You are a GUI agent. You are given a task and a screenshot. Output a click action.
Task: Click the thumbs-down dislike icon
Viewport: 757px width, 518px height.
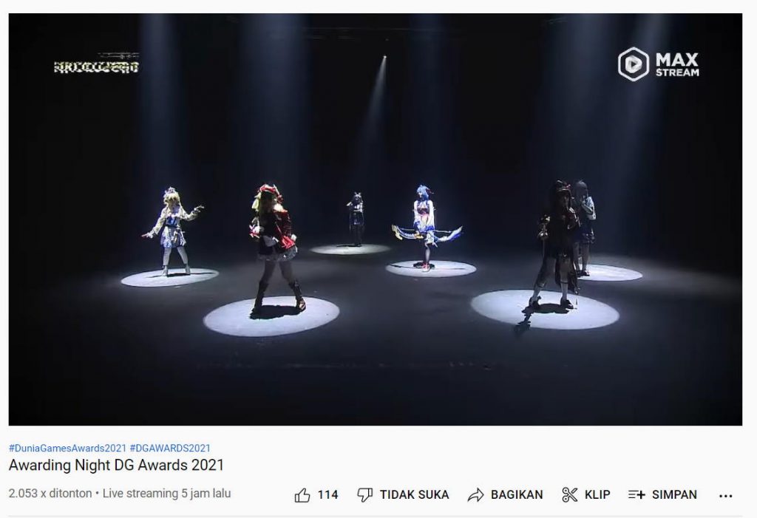point(364,495)
